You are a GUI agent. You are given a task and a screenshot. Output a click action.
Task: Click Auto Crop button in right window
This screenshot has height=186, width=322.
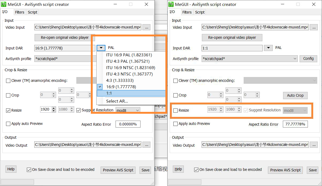tap(295, 95)
